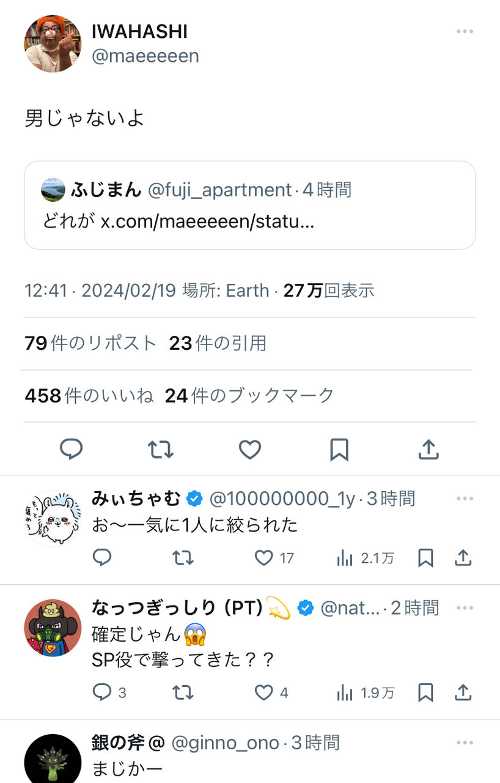Repost the main IWAHASHI post
The width and height of the screenshot is (500, 783).
(161, 450)
